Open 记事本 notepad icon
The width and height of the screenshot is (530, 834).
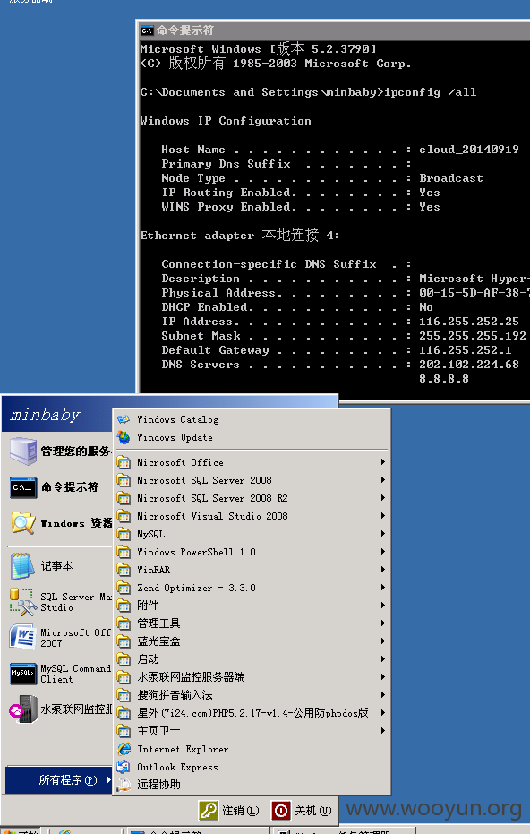coord(22,566)
